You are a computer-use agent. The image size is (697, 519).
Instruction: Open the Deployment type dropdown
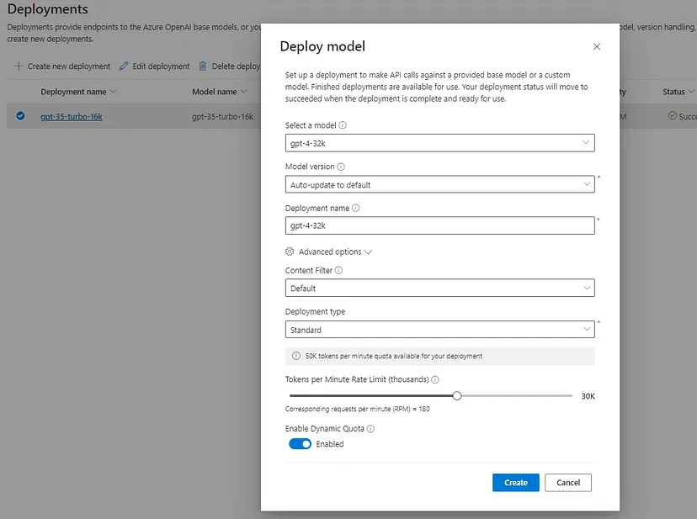pyautogui.click(x=439, y=330)
